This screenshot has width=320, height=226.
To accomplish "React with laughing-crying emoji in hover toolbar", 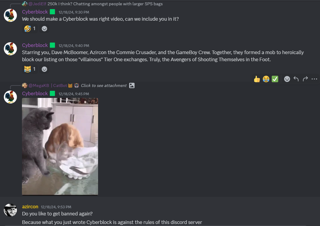I will [266, 79].
